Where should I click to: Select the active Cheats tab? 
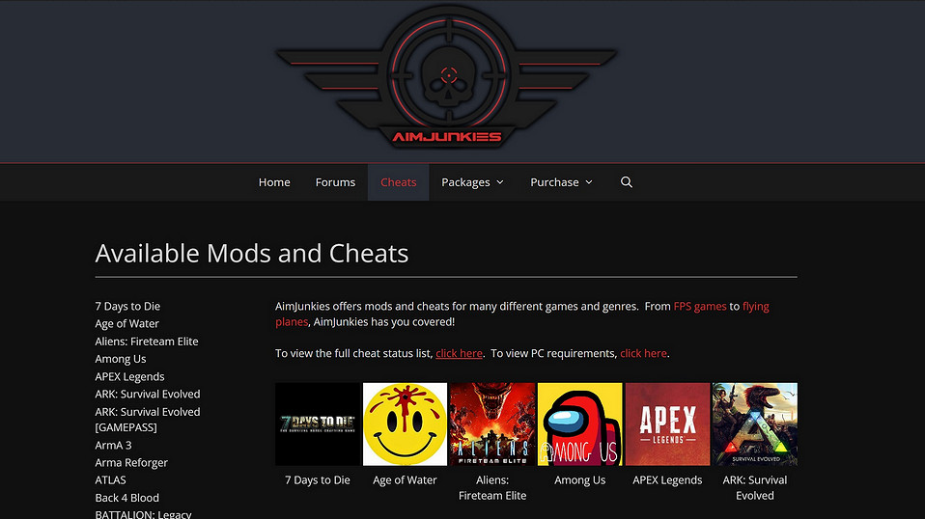point(398,182)
